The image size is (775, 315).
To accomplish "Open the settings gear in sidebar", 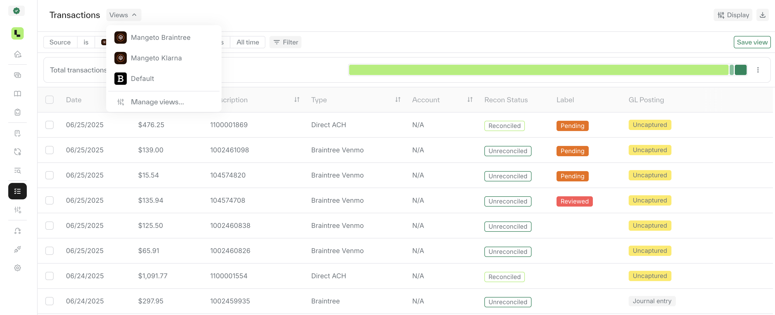I will (18, 268).
